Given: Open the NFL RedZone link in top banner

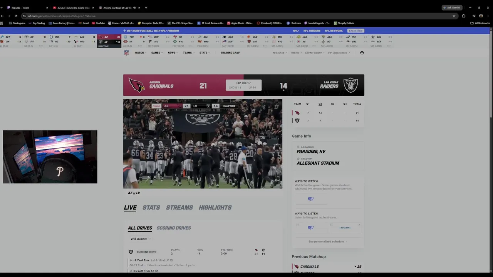Looking at the screenshot, I should click(x=312, y=31).
